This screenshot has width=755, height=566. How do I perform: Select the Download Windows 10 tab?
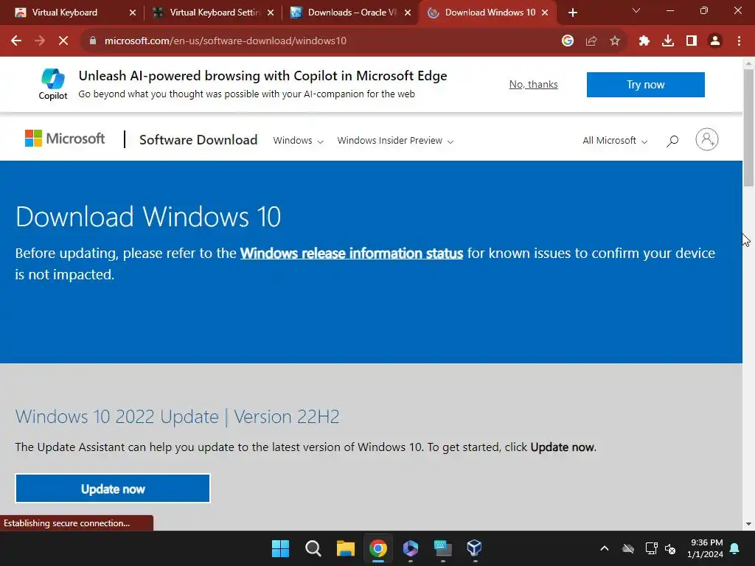click(490, 13)
